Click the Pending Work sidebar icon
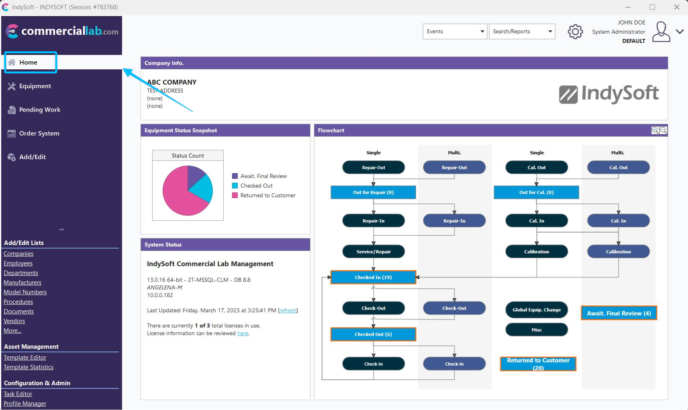 click(x=12, y=110)
